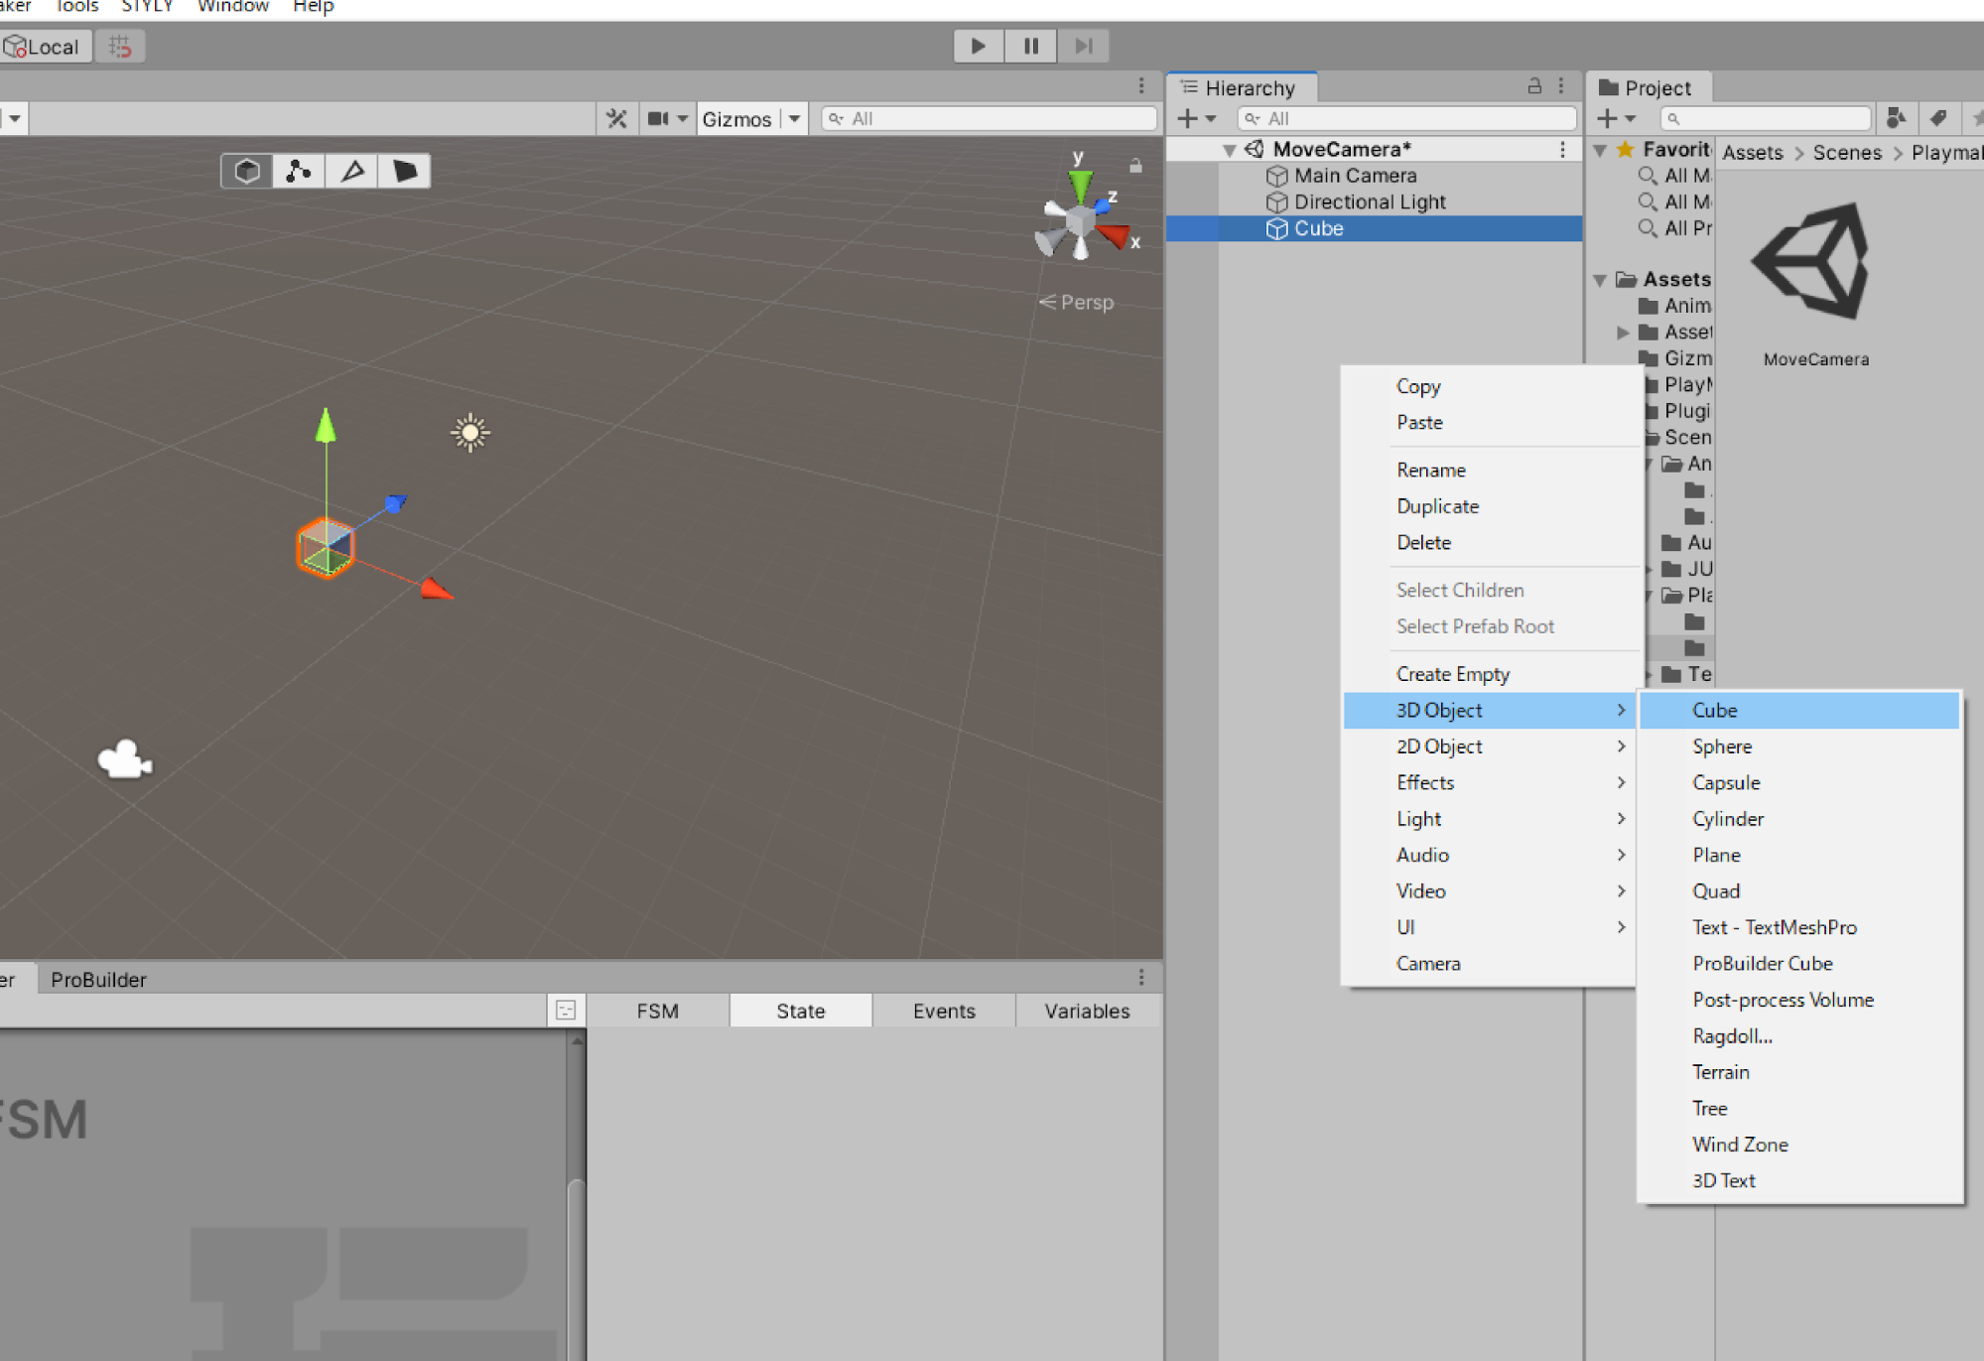Image resolution: width=1984 pixels, height=1361 pixels.
Task: Click the red X axis of orientation gizmo
Action: click(1115, 236)
